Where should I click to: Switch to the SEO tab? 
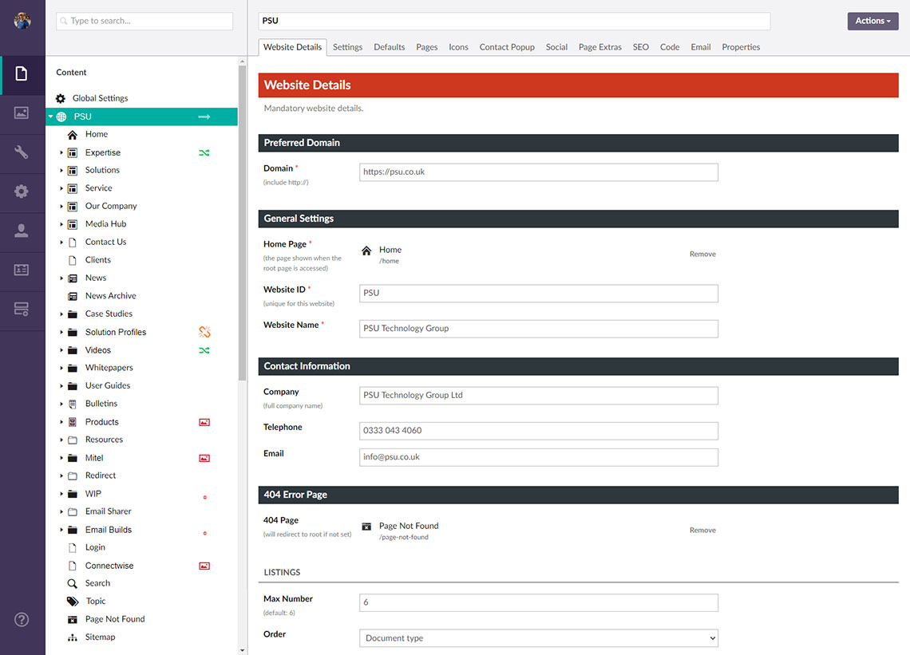point(640,47)
